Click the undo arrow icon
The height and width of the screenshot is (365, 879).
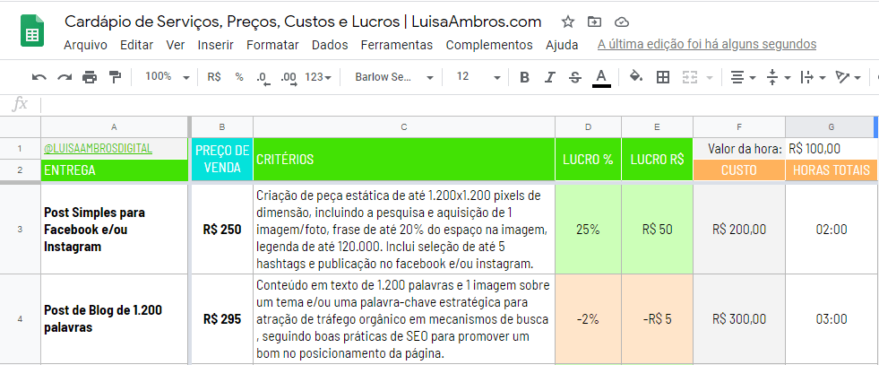(39, 78)
